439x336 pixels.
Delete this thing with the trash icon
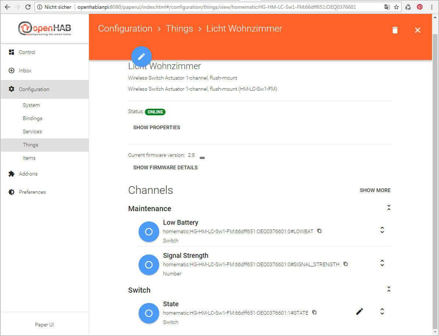point(395,30)
